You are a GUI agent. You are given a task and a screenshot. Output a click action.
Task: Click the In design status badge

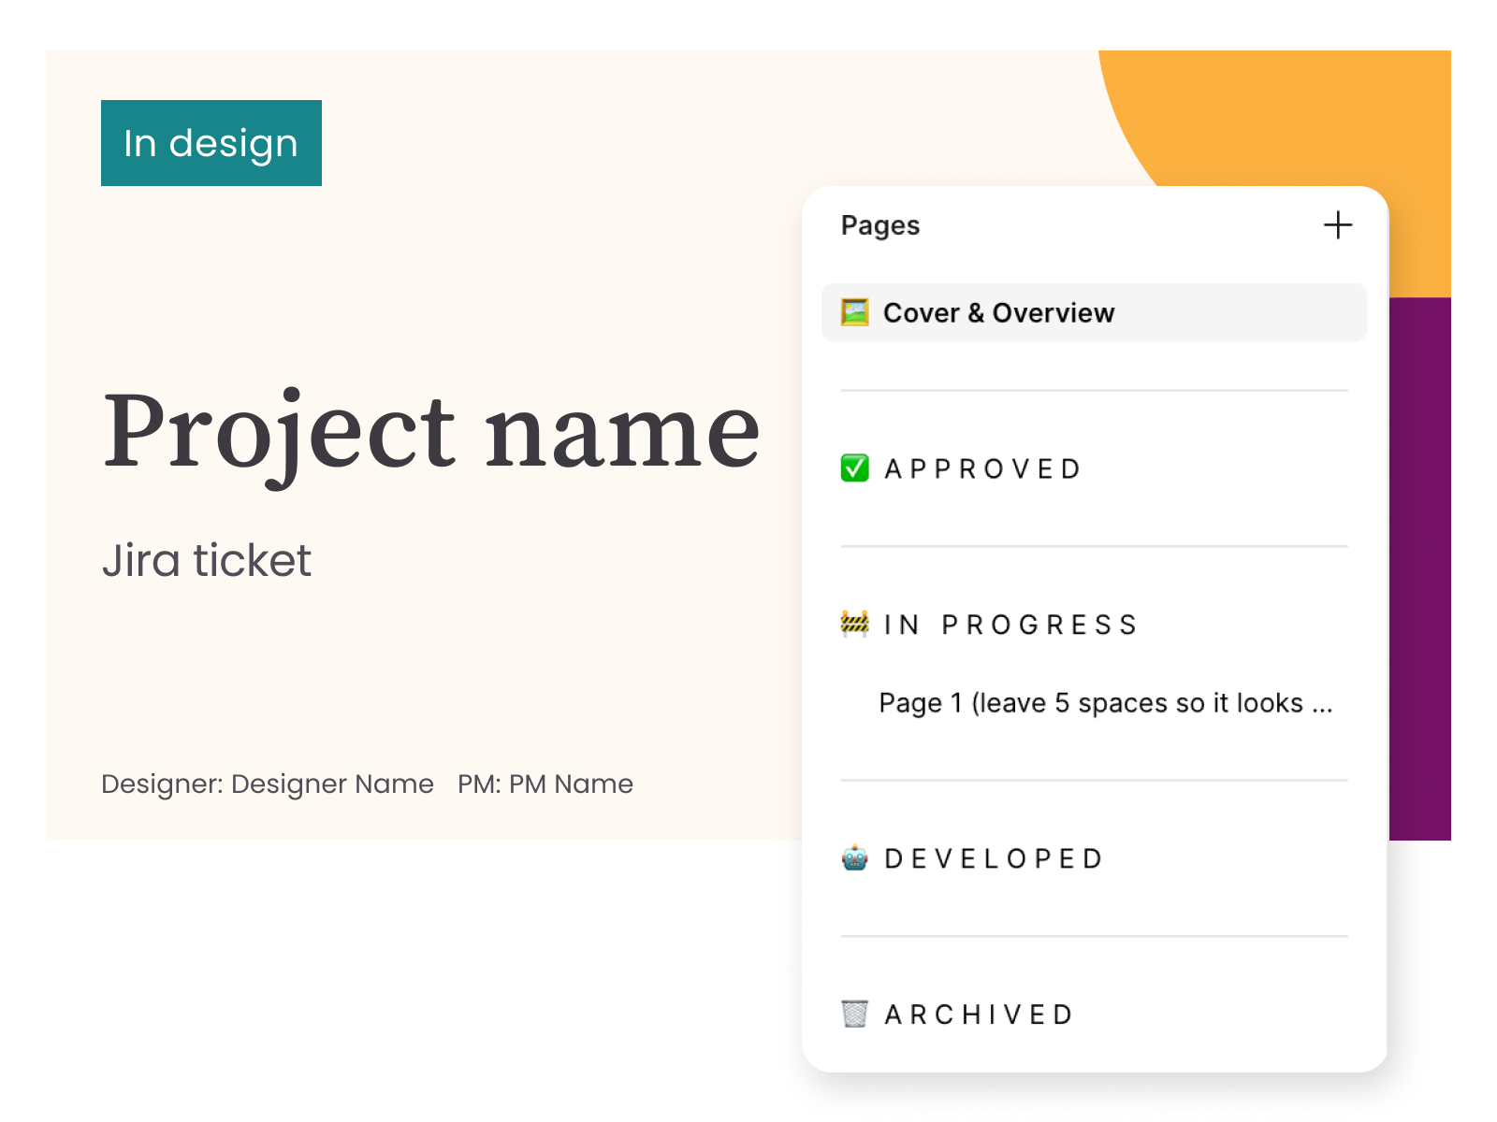[211, 143]
